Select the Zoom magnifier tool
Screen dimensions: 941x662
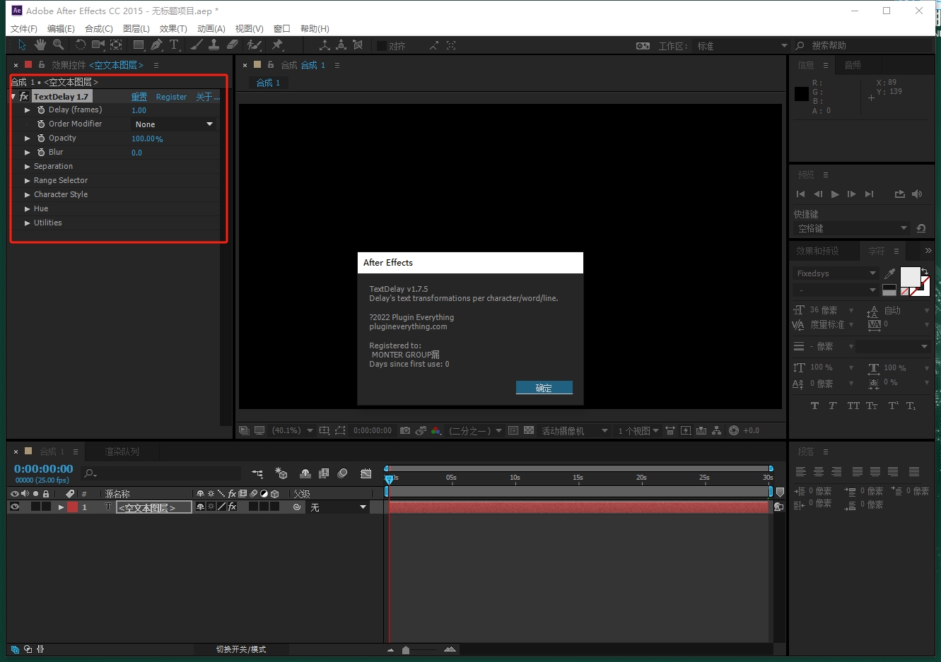point(59,45)
